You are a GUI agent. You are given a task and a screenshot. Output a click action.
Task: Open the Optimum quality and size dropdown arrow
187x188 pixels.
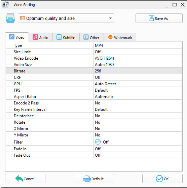point(110,18)
